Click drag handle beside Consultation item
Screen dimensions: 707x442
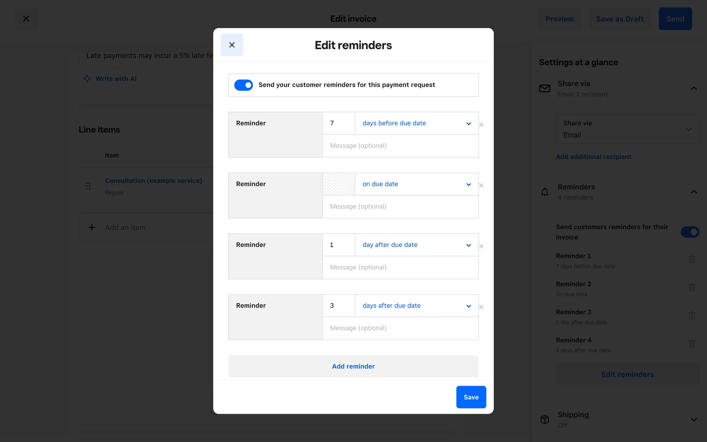pos(88,186)
